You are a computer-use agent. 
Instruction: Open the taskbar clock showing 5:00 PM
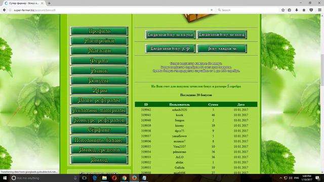click(307, 178)
